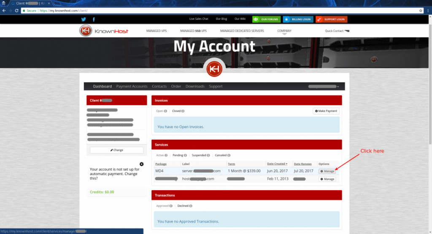Image resolution: width=432 pixels, height=234 pixels.
Task: Open Our Blog link
Action: (221, 19)
